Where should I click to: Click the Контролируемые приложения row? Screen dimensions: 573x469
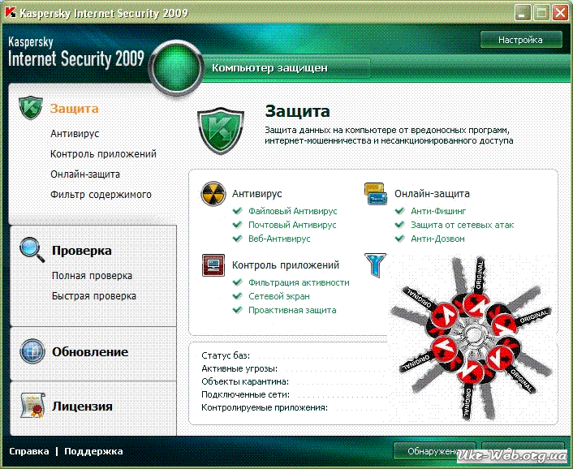point(294,407)
